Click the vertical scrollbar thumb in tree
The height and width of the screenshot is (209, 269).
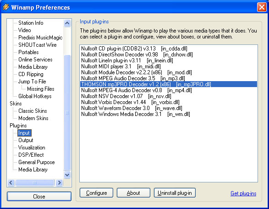(67, 113)
